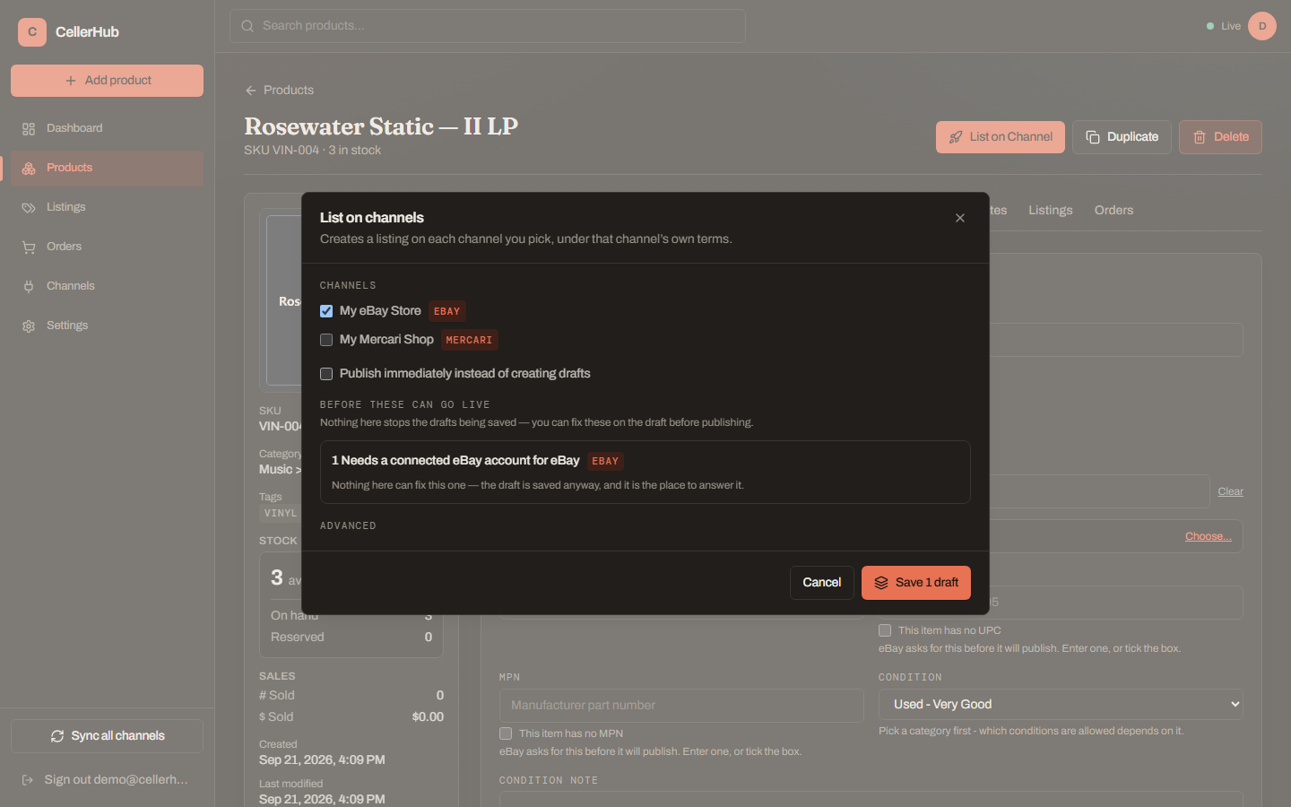Click Sync all channels button
The image size is (1291, 807).
click(107, 736)
